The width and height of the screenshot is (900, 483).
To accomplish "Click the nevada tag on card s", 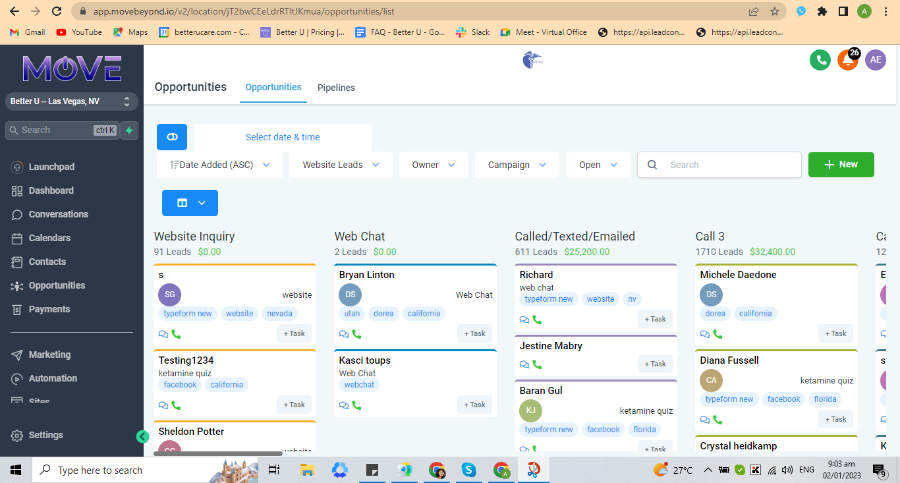I will pos(279,314).
